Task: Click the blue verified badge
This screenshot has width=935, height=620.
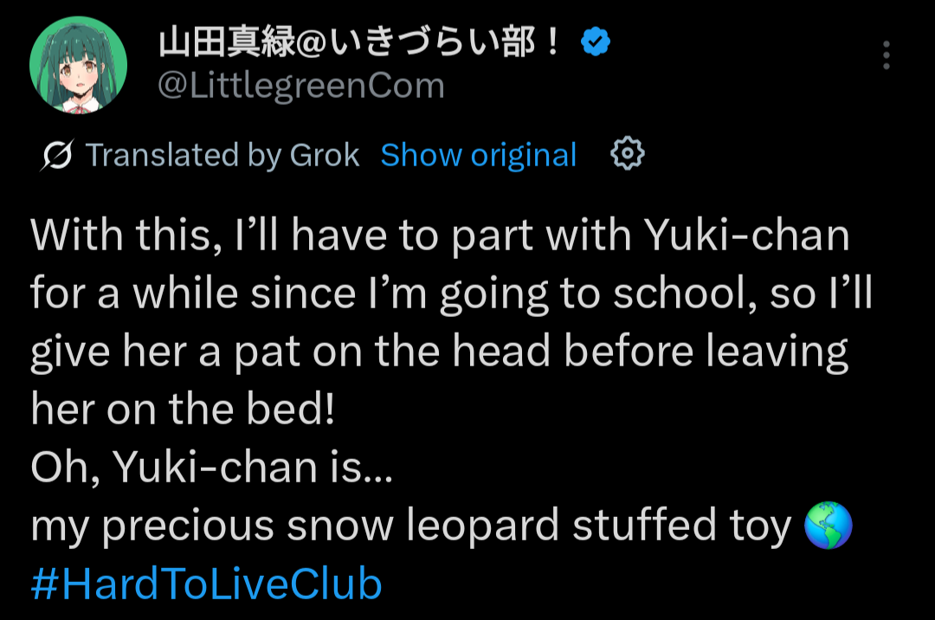Action: tap(595, 42)
